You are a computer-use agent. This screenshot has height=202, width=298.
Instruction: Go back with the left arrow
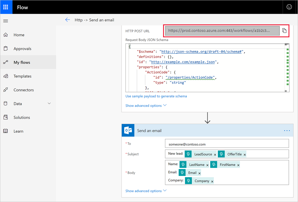click(67, 20)
